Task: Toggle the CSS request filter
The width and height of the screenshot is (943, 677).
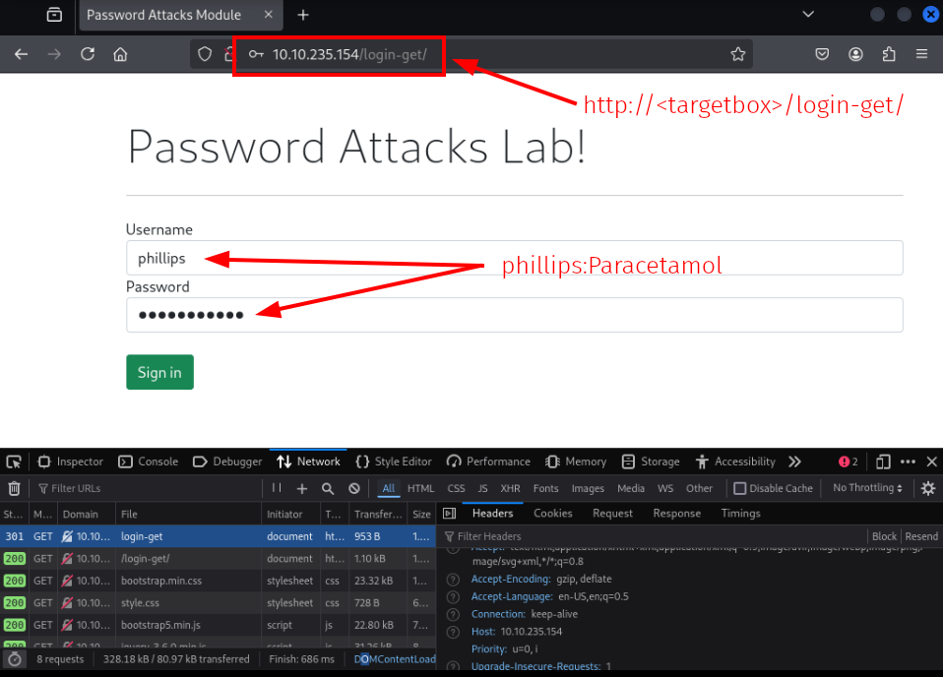Action: coord(456,488)
